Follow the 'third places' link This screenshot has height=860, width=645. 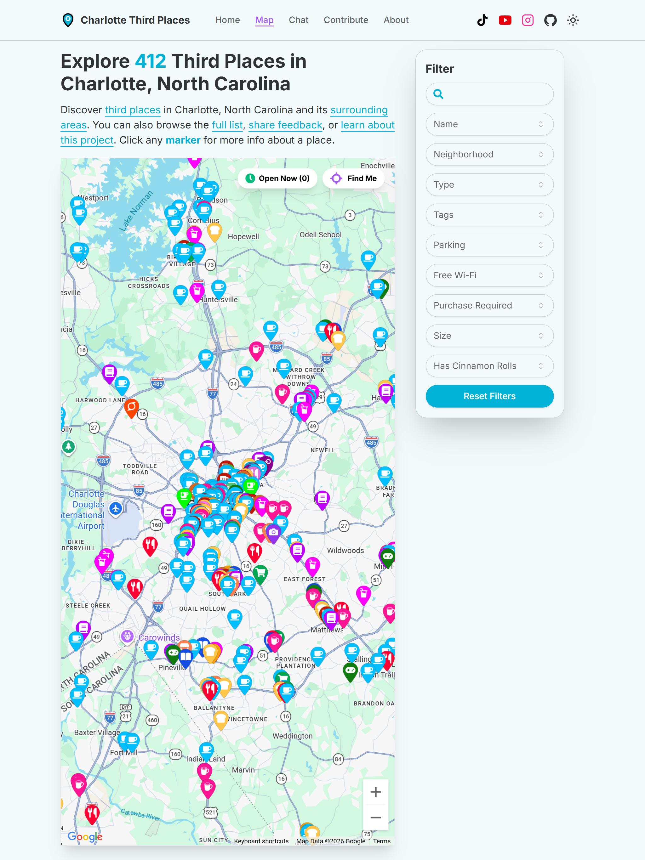[x=133, y=110]
